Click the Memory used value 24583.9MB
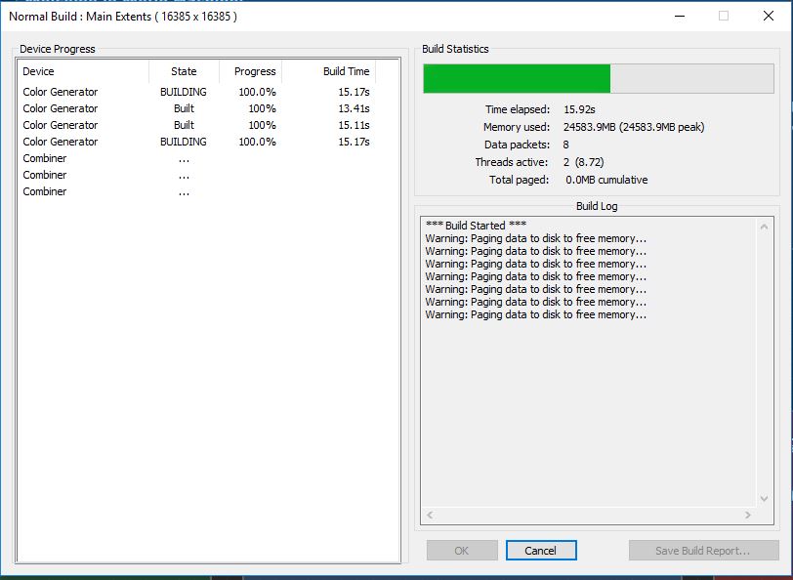 (634, 127)
